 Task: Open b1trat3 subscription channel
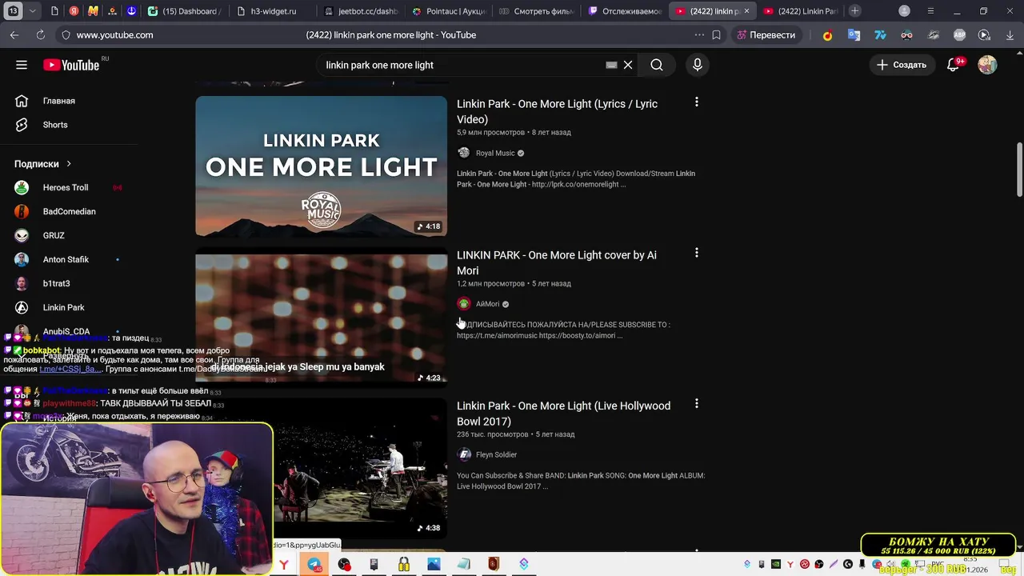[56, 283]
